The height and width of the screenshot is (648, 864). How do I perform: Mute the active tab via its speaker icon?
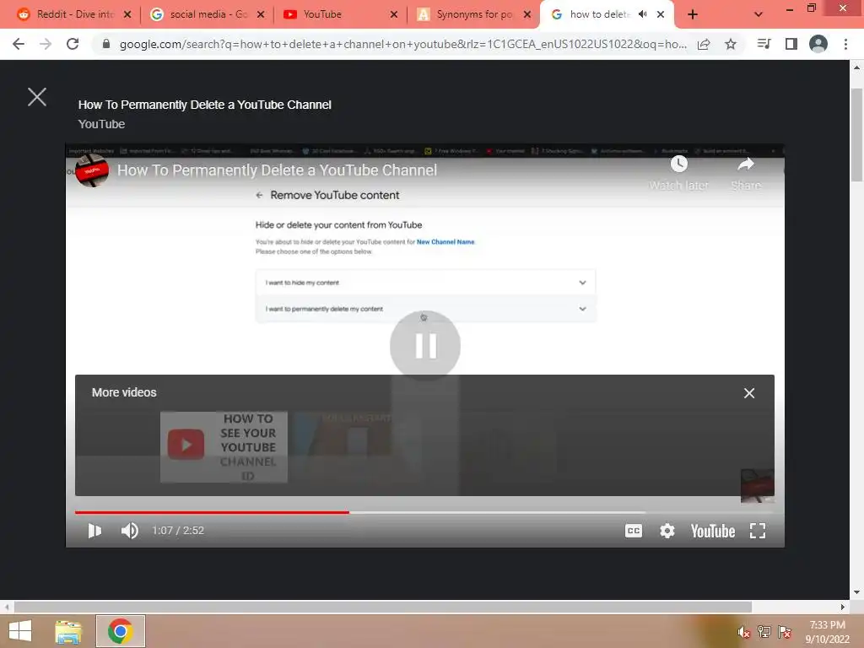[642, 14]
